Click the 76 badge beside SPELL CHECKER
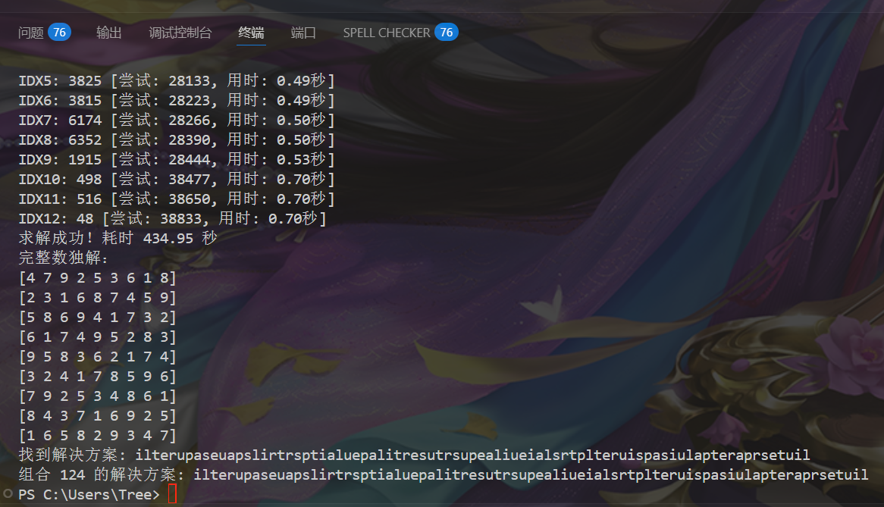The image size is (884, 507). tap(446, 32)
